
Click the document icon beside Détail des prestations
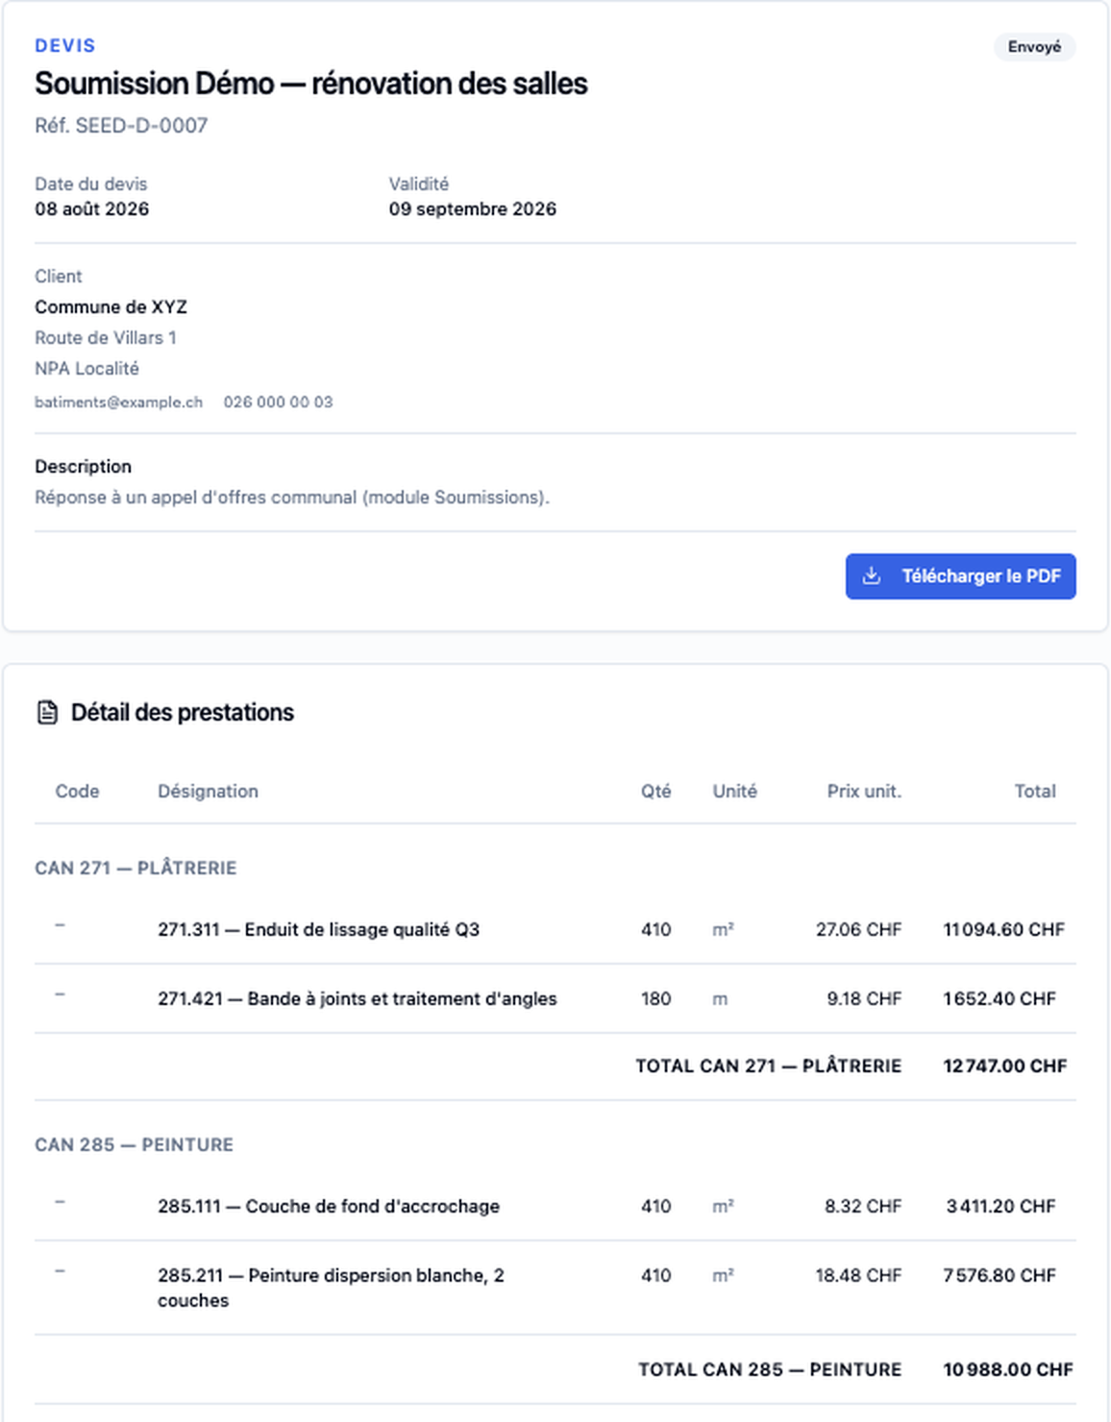pos(47,713)
